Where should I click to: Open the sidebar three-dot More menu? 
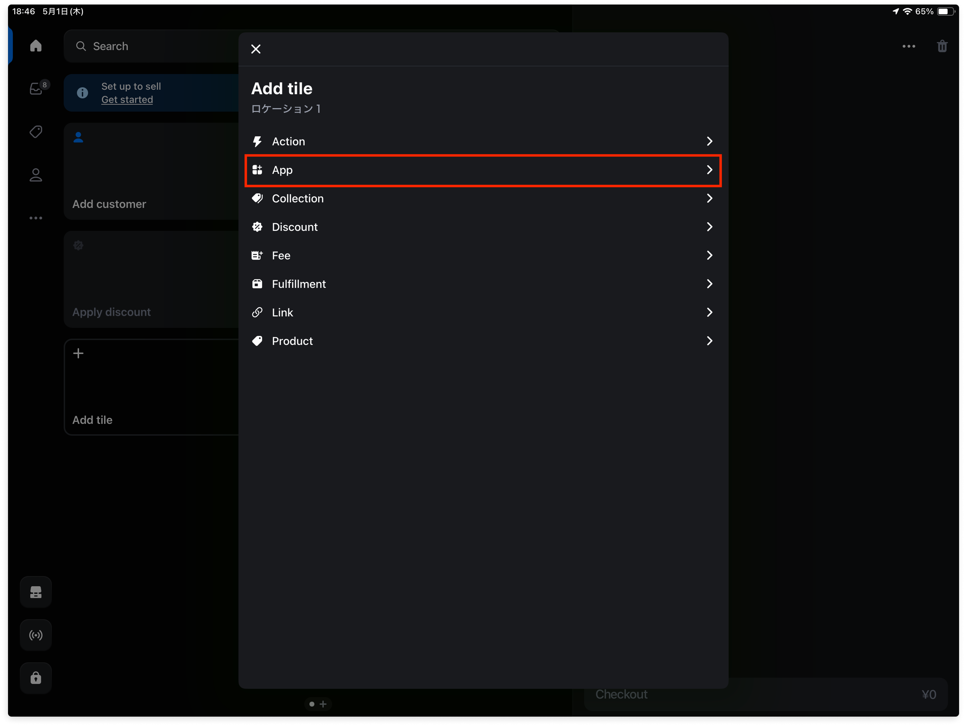coord(36,218)
